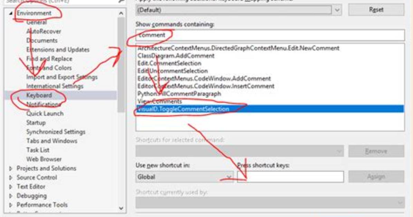Image resolution: width=413 pixels, height=217 pixels.
Task: Expand the Projects and Solutions node
Action: pos(11,169)
